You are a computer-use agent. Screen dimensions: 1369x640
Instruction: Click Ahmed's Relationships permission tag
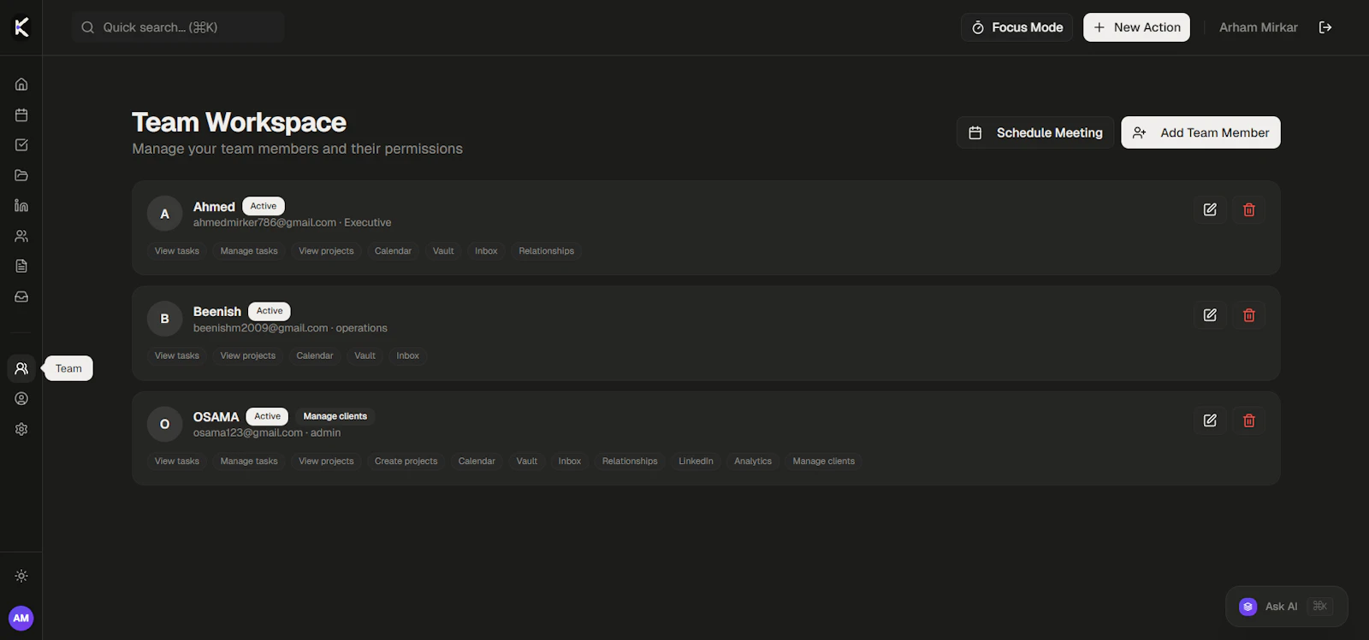click(x=546, y=251)
